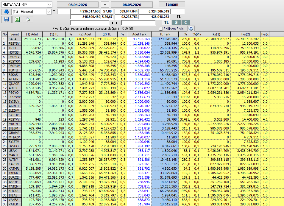Click the start date 08.04.2026
284x206 pixels.
(x=78, y=5)
